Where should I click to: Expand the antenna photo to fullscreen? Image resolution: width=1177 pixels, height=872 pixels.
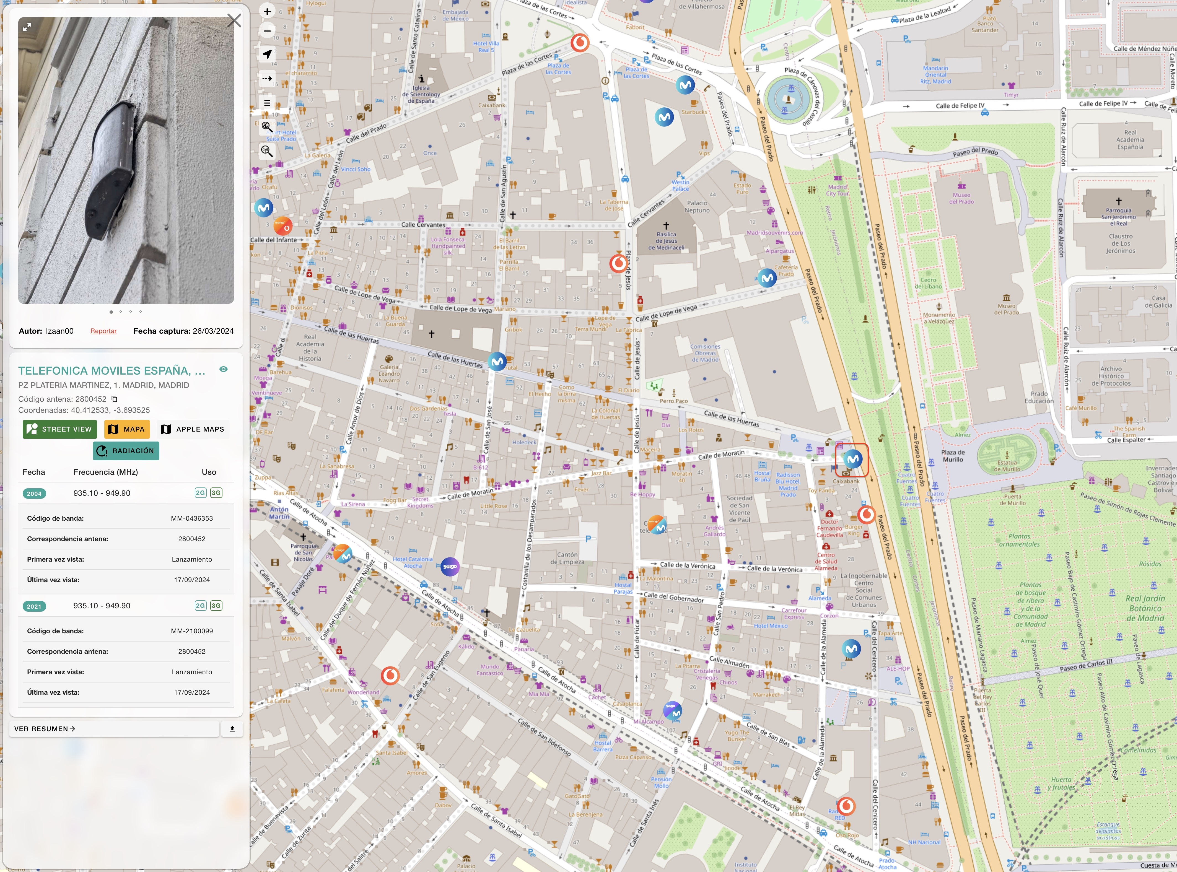click(27, 27)
